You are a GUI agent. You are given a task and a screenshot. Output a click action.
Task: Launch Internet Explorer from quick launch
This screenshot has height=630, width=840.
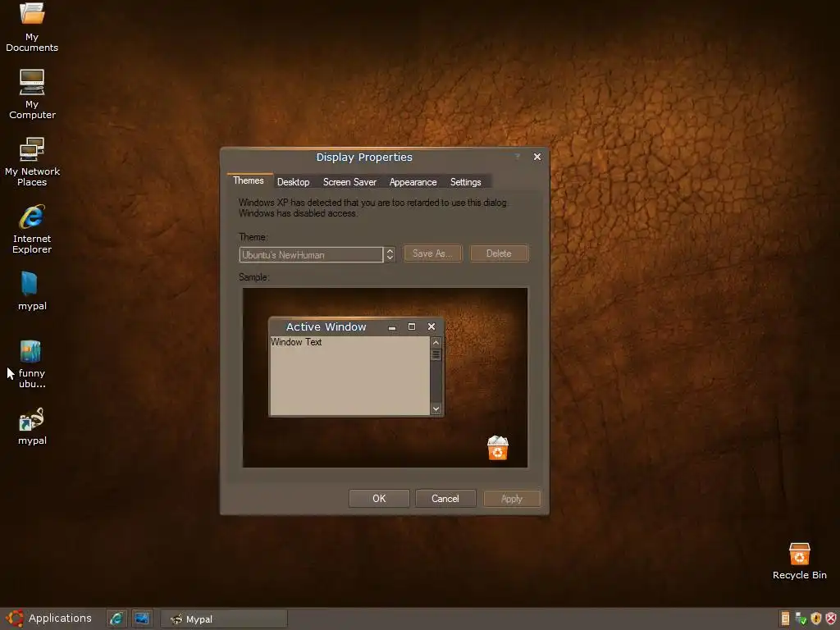(116, 619)
